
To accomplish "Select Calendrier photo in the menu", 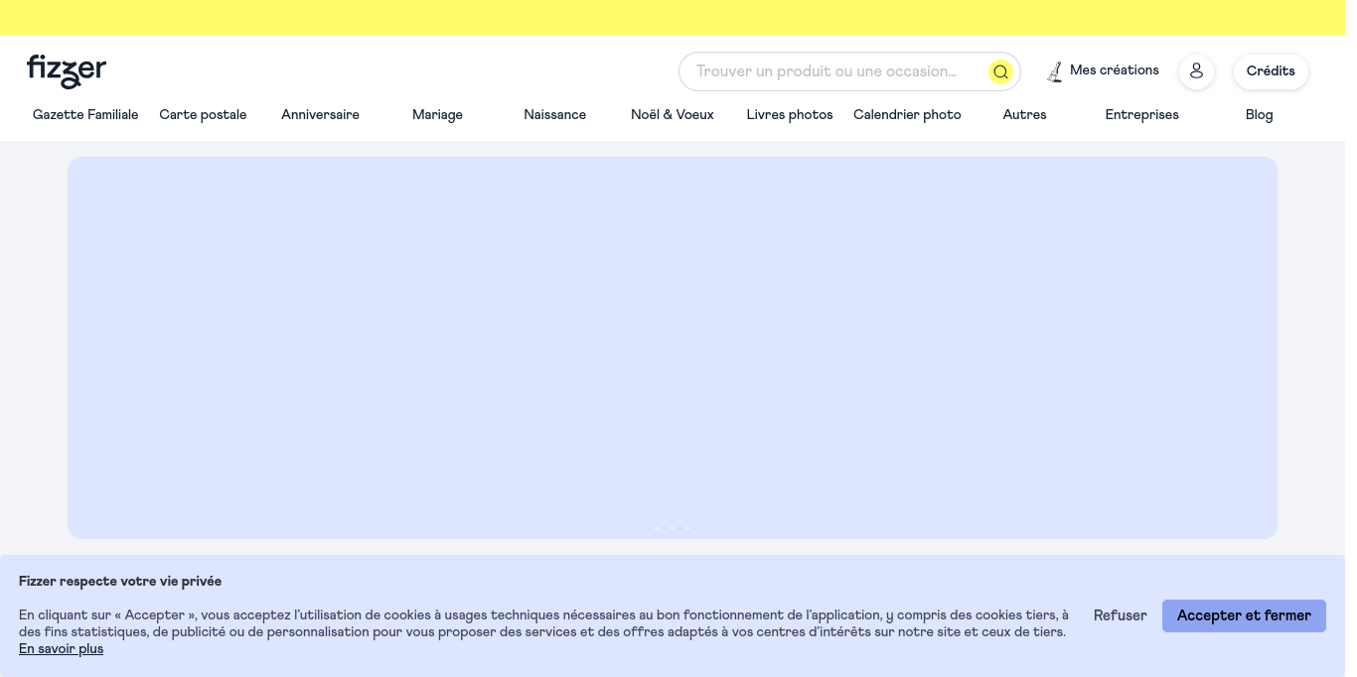I will pos(907,115).
